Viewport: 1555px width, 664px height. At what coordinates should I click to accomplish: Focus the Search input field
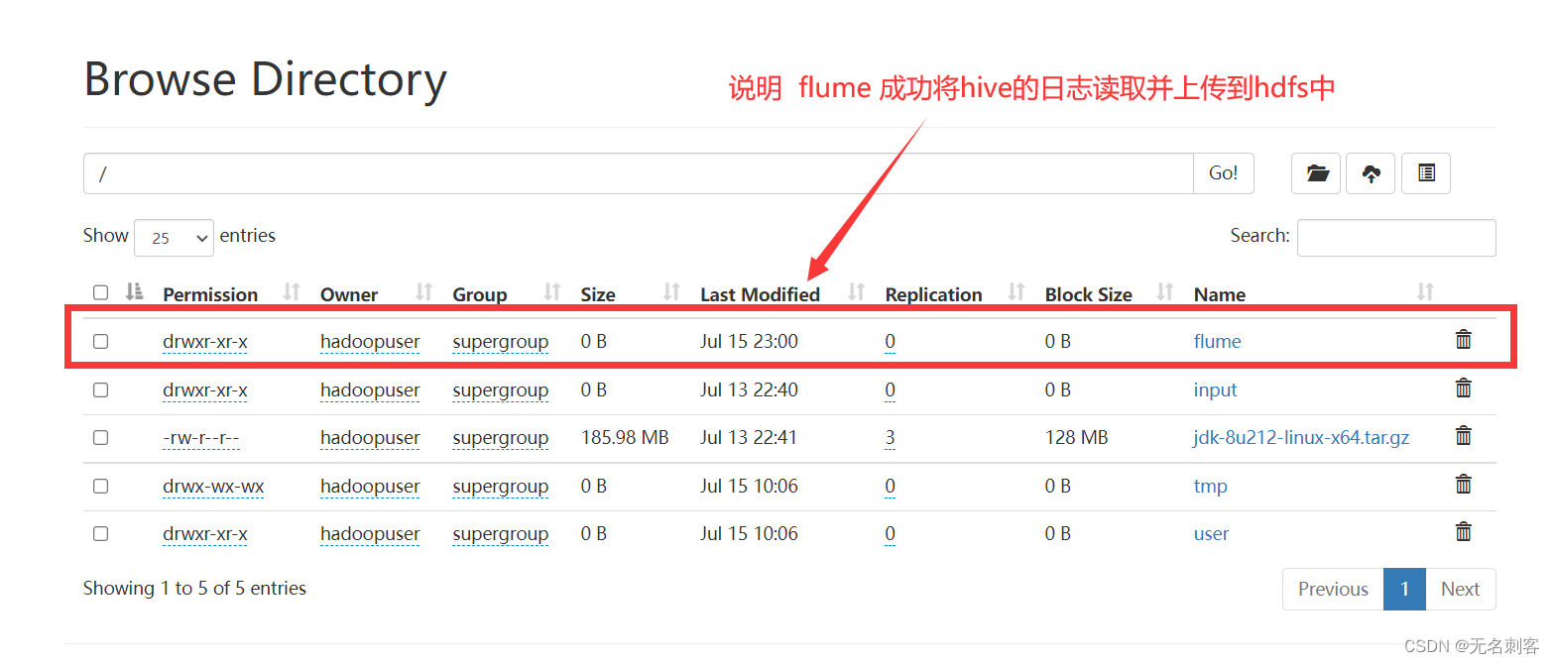coord(1396,238)
